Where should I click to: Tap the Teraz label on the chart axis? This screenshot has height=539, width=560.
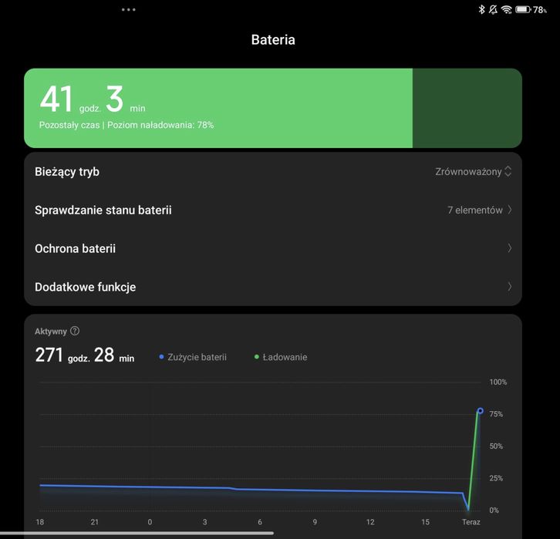[471, 522]
